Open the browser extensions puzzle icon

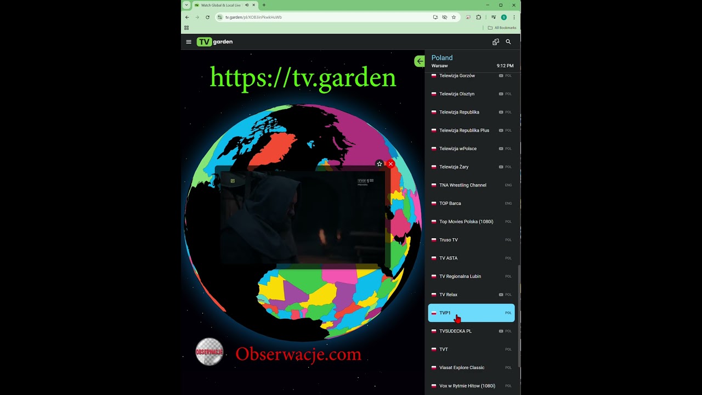click(478, 17)
